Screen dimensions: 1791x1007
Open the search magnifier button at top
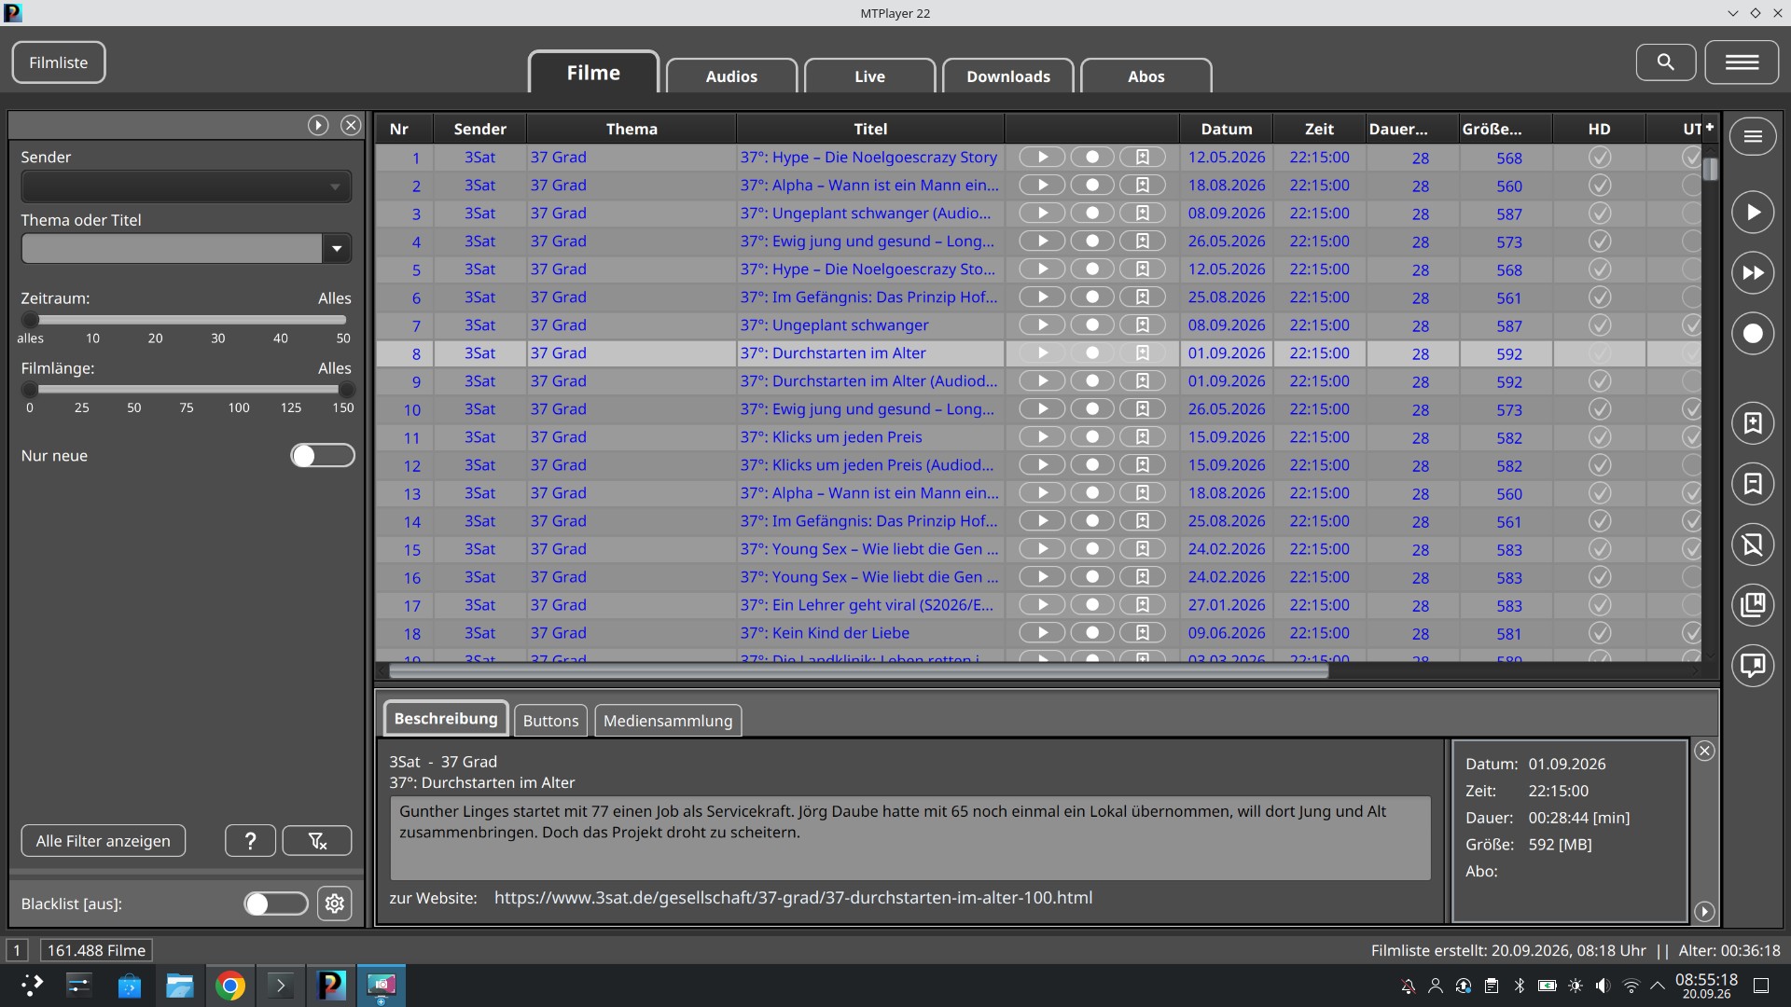(1665, 62)
